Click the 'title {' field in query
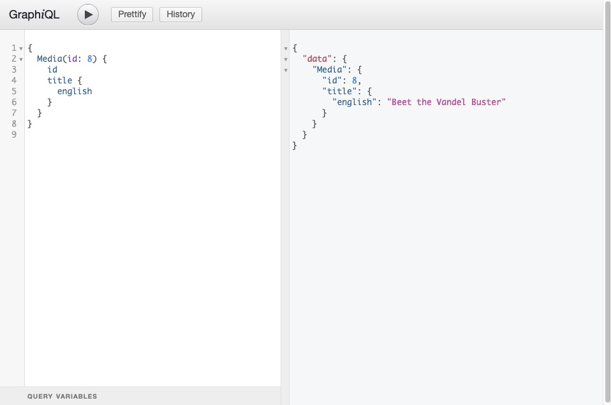The image size is (611, 405). point(64,80)
